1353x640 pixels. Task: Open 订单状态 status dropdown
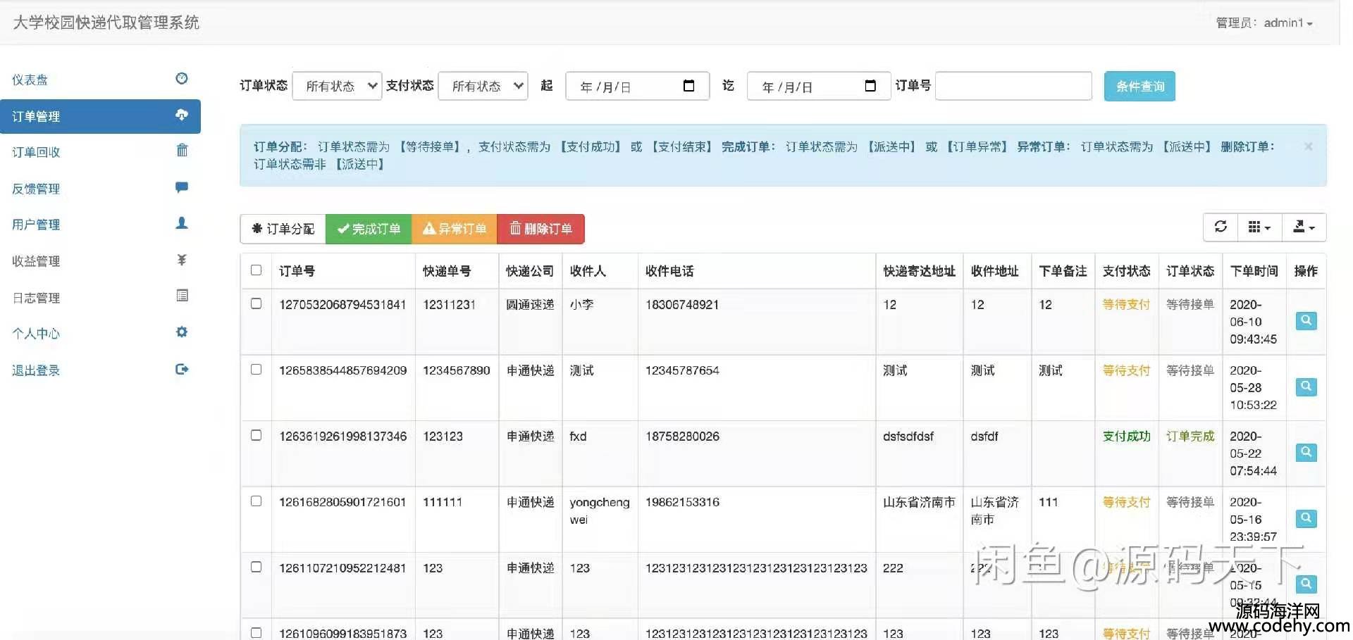pos(337,86)
